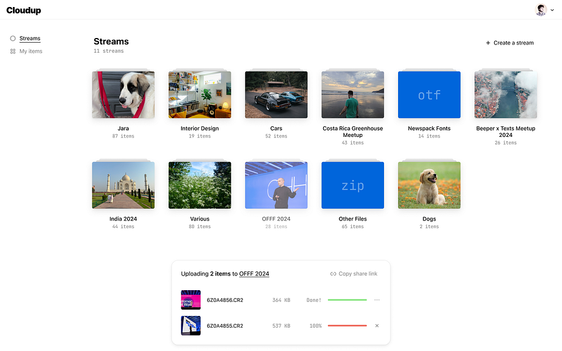Open the Newspack Fonts otf thumbnail

pyautogui.click(x=429, y=95)
